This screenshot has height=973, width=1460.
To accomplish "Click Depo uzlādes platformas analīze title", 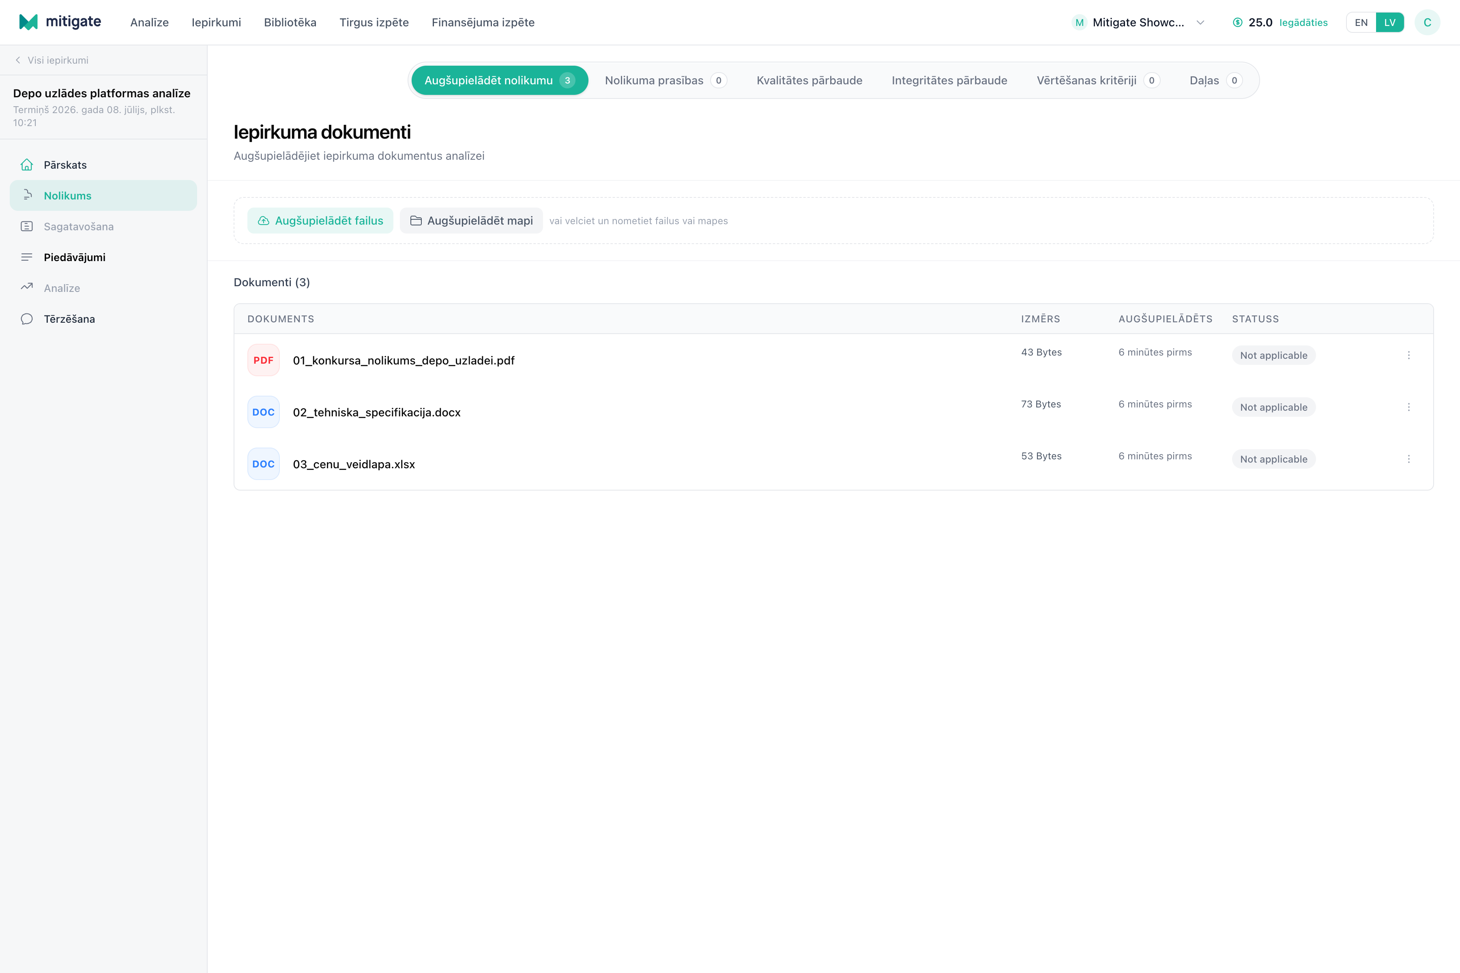I will [x=102, y=93].
